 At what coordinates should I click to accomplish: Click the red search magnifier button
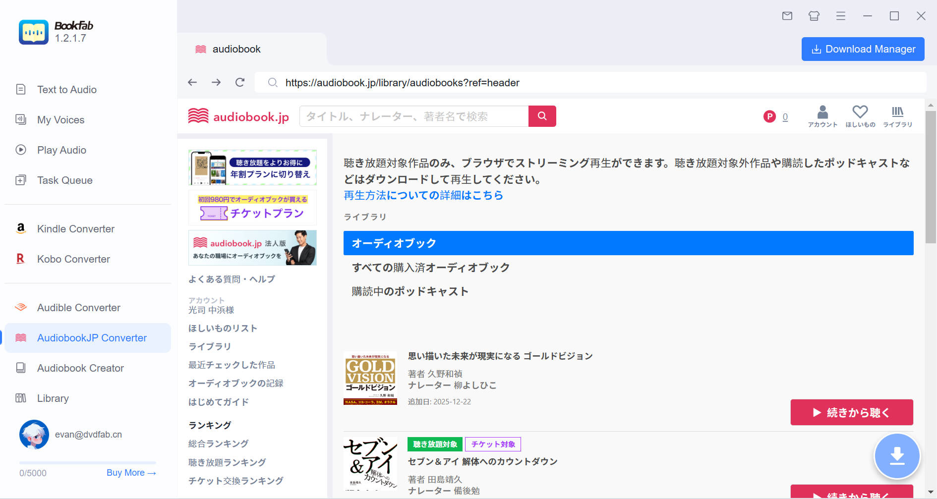(542, 116)
